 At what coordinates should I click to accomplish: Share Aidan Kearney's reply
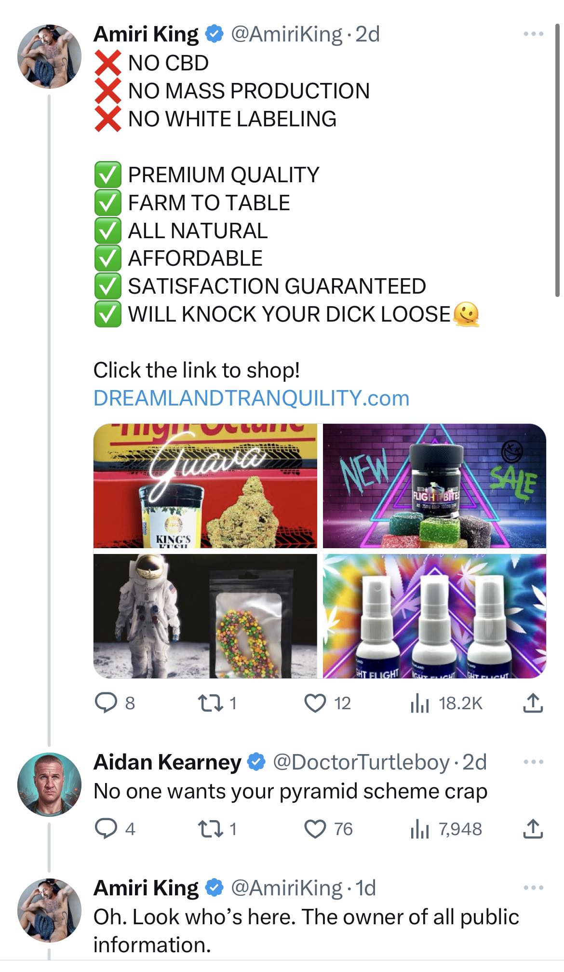tap(533, 829)
